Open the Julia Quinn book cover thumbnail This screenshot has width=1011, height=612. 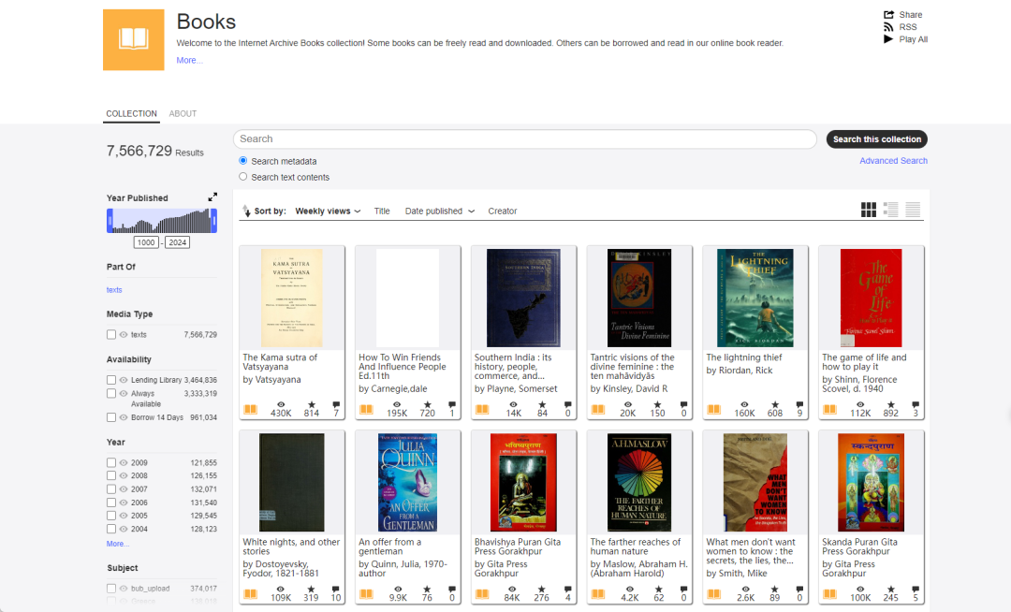tap(407, 483)
